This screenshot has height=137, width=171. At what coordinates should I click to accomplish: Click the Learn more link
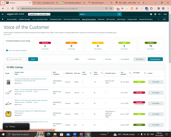[7, 35]
